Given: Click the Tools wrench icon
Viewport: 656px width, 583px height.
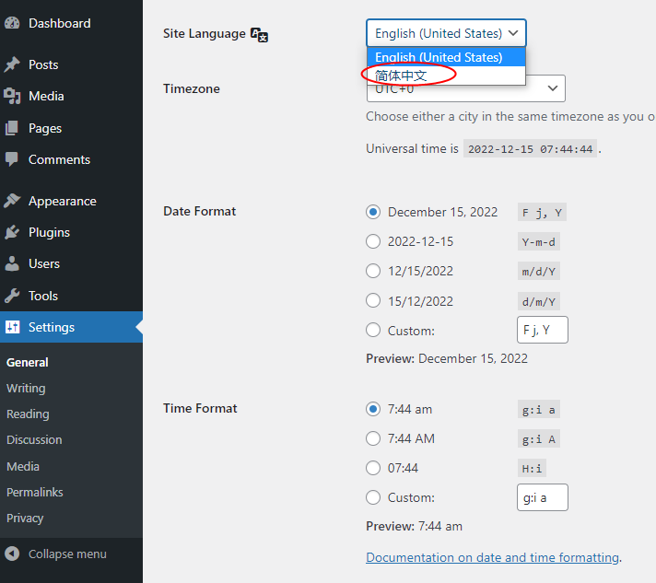Looking at the screenshot, I should click(x=12, y=296).
